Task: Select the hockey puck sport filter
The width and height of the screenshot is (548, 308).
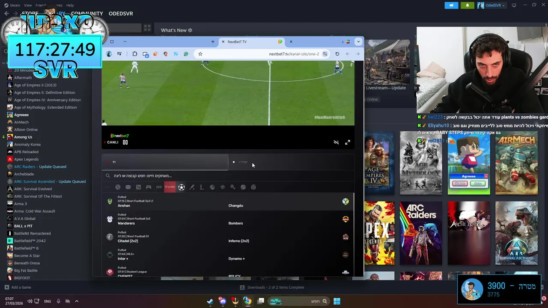Action: (x=128, y=187)
